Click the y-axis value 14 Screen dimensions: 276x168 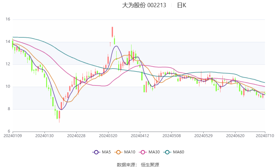point(8,42)
